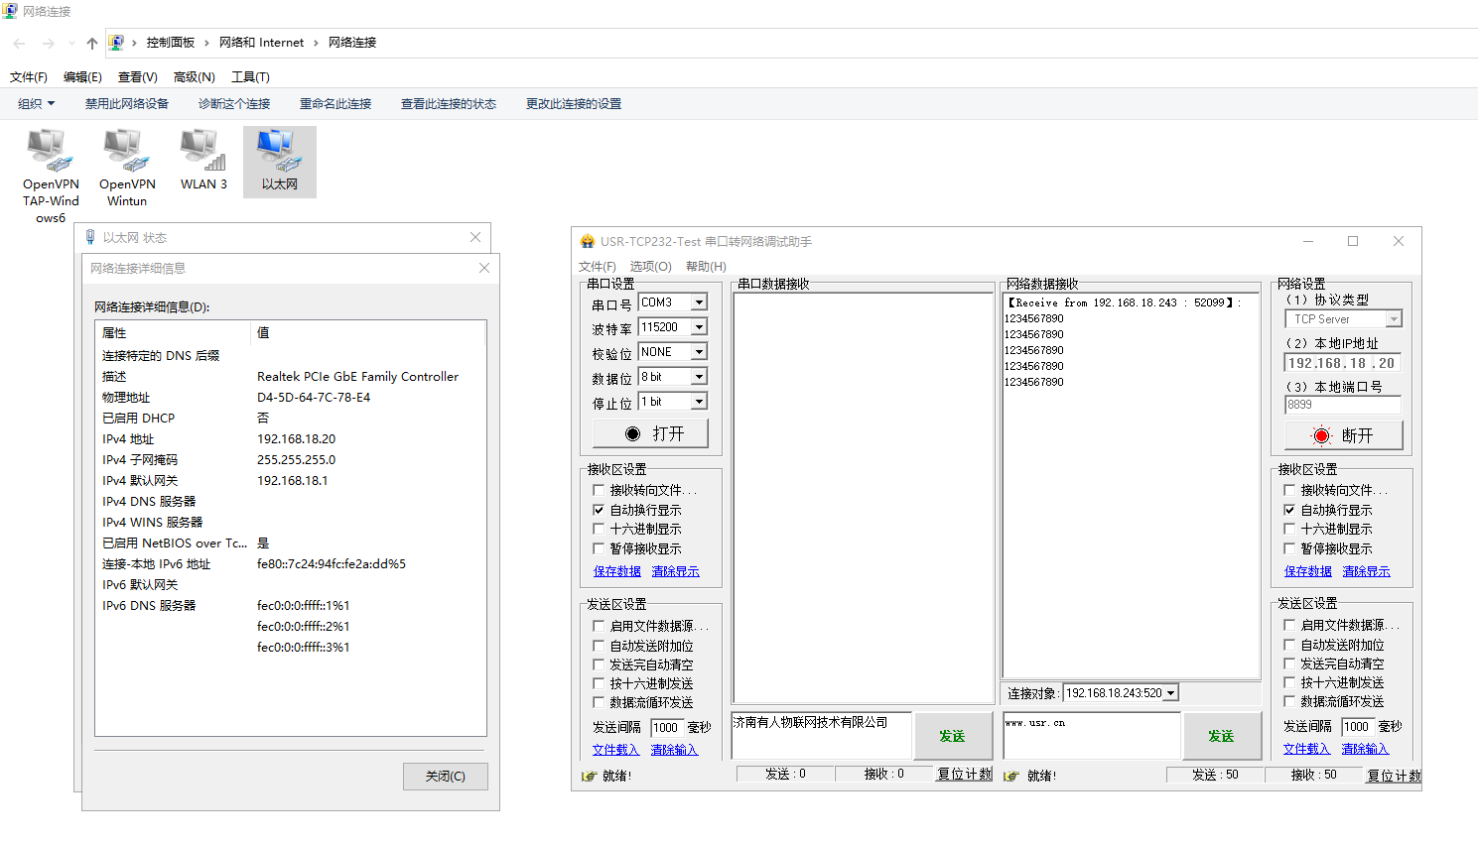1478x845 pixels.
Task: Click the network 清除显示 link
Action: (1366, 571)
